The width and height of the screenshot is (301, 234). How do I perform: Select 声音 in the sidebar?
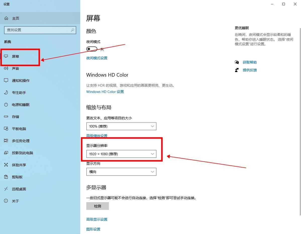[x=16, y=68]
